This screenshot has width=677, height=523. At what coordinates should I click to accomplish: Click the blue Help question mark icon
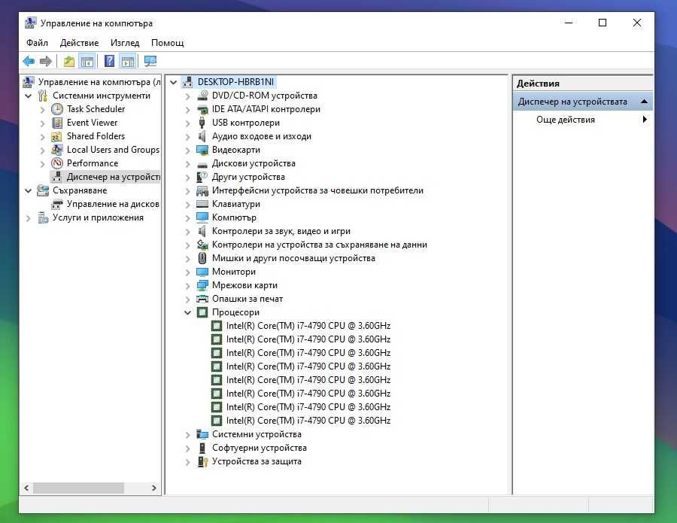coord(110,62)
